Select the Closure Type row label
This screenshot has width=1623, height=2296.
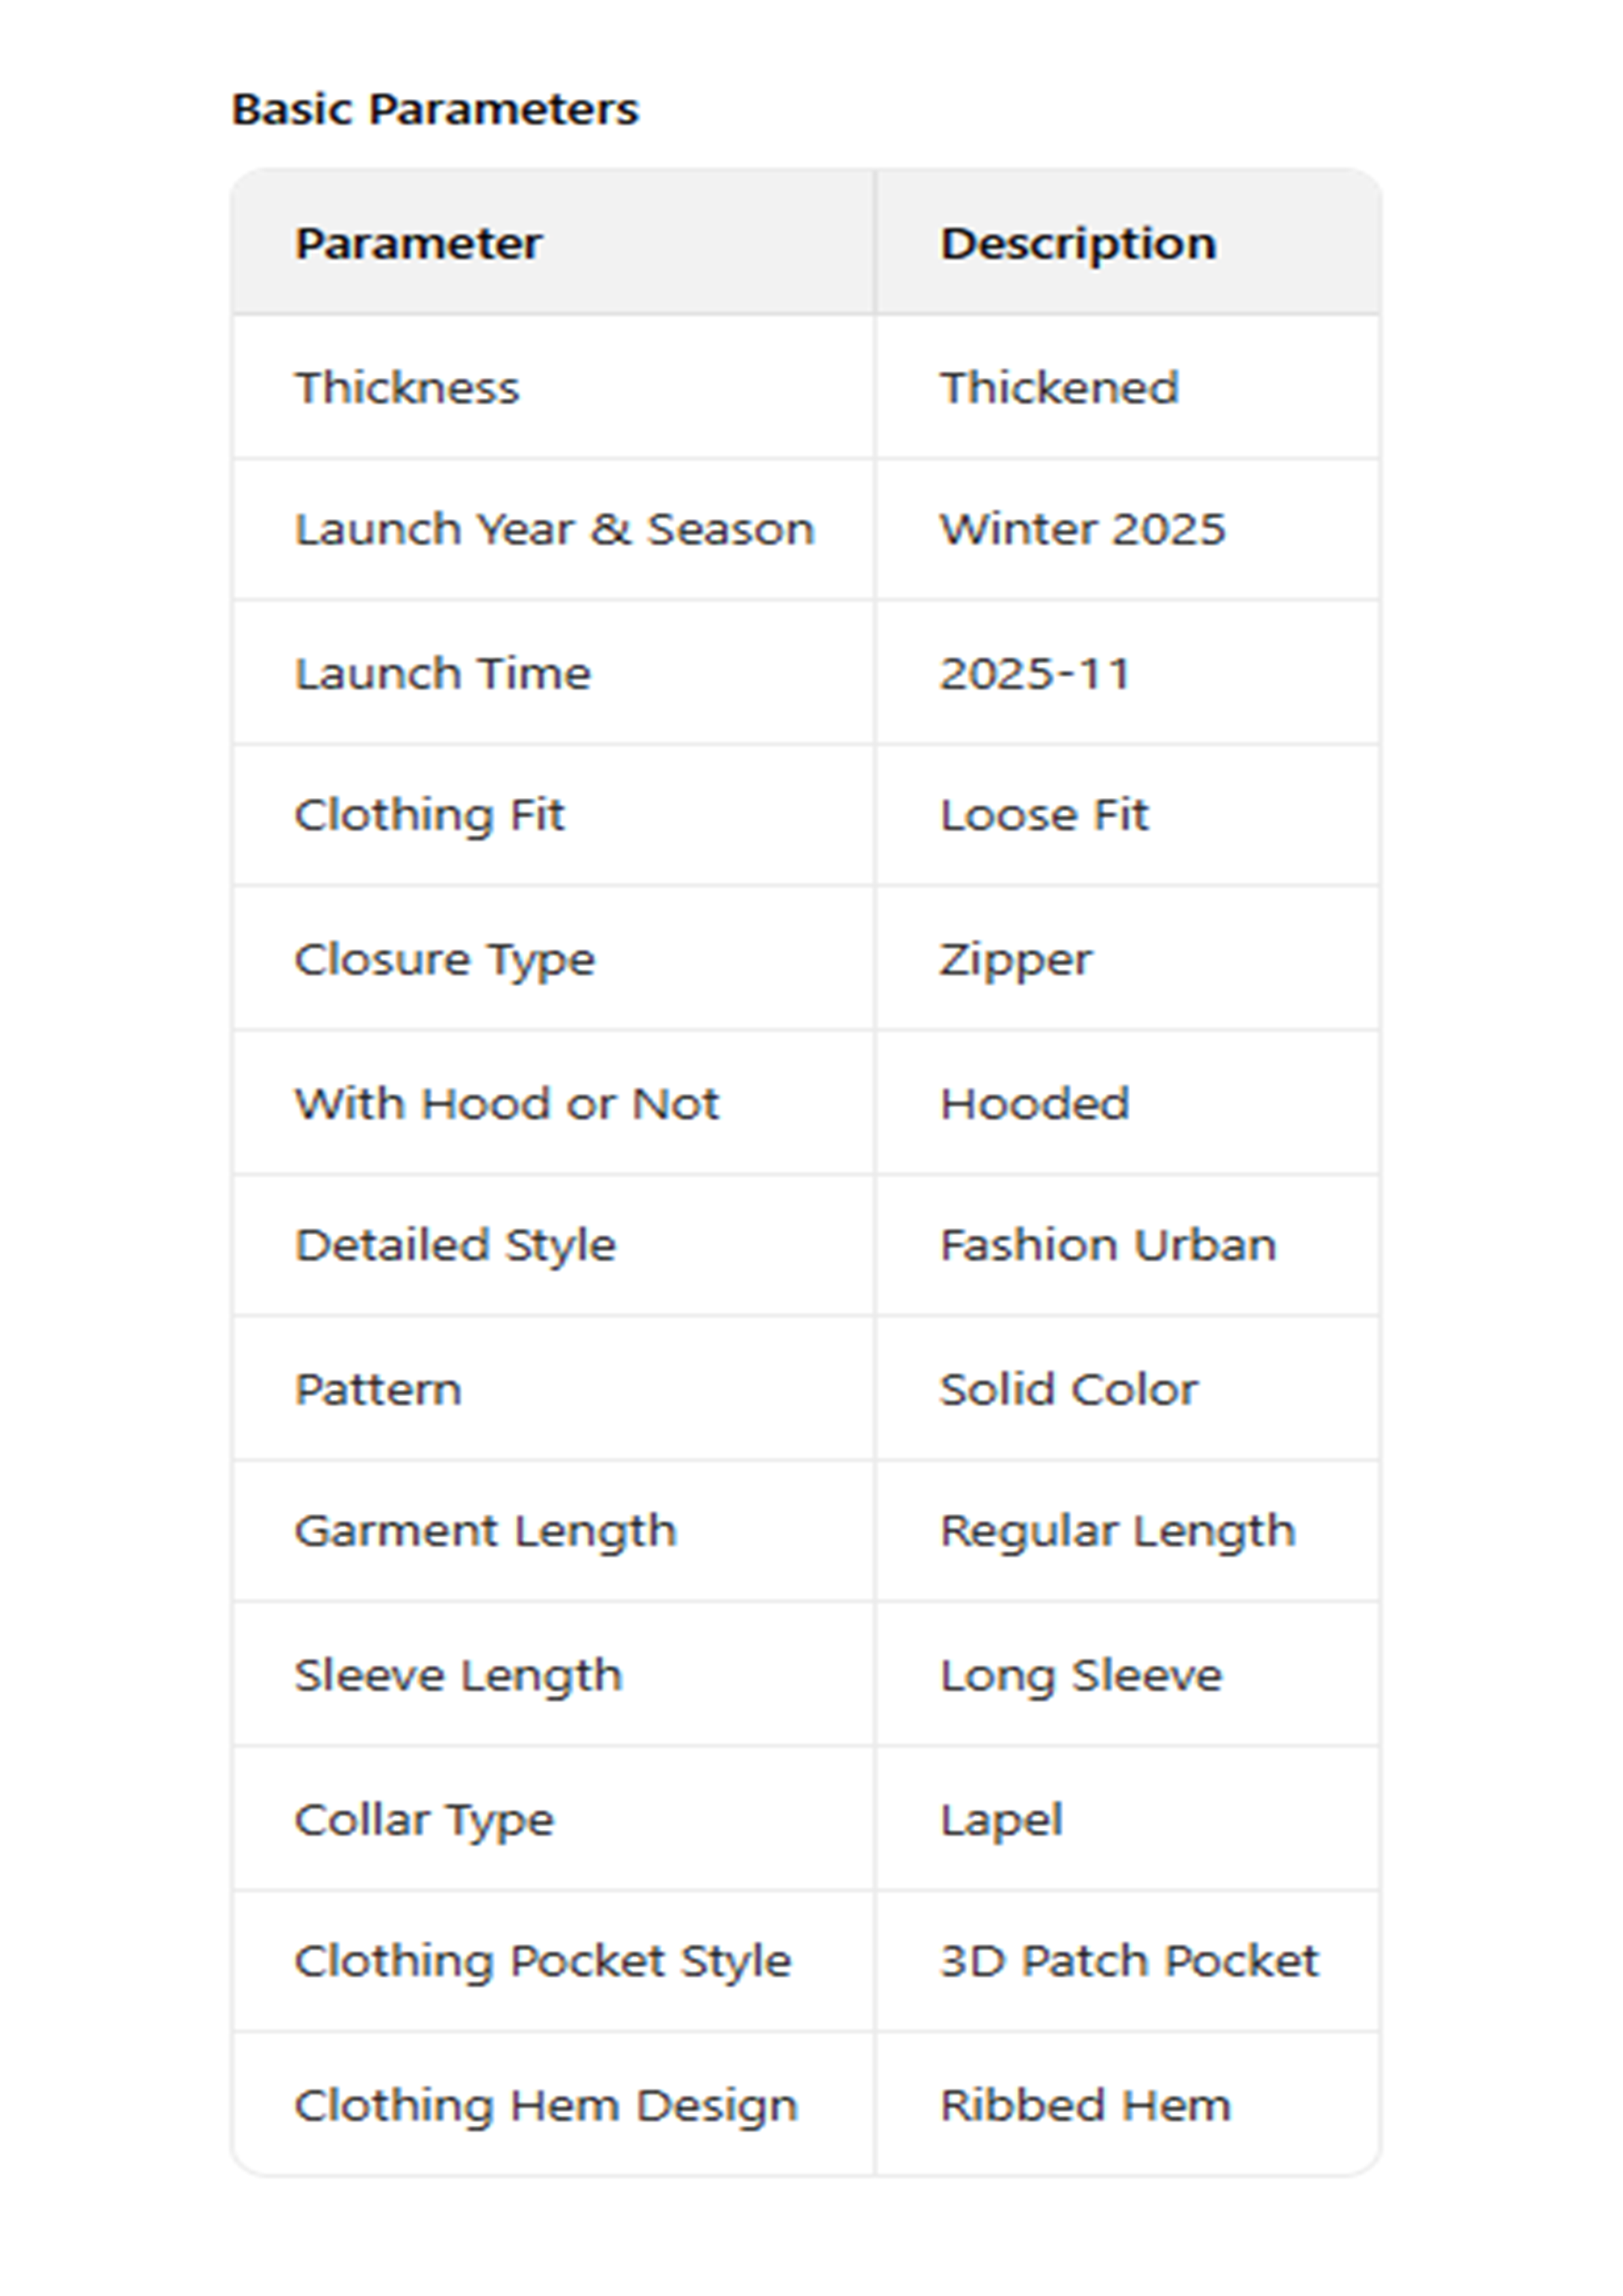[x=444, y=959]
